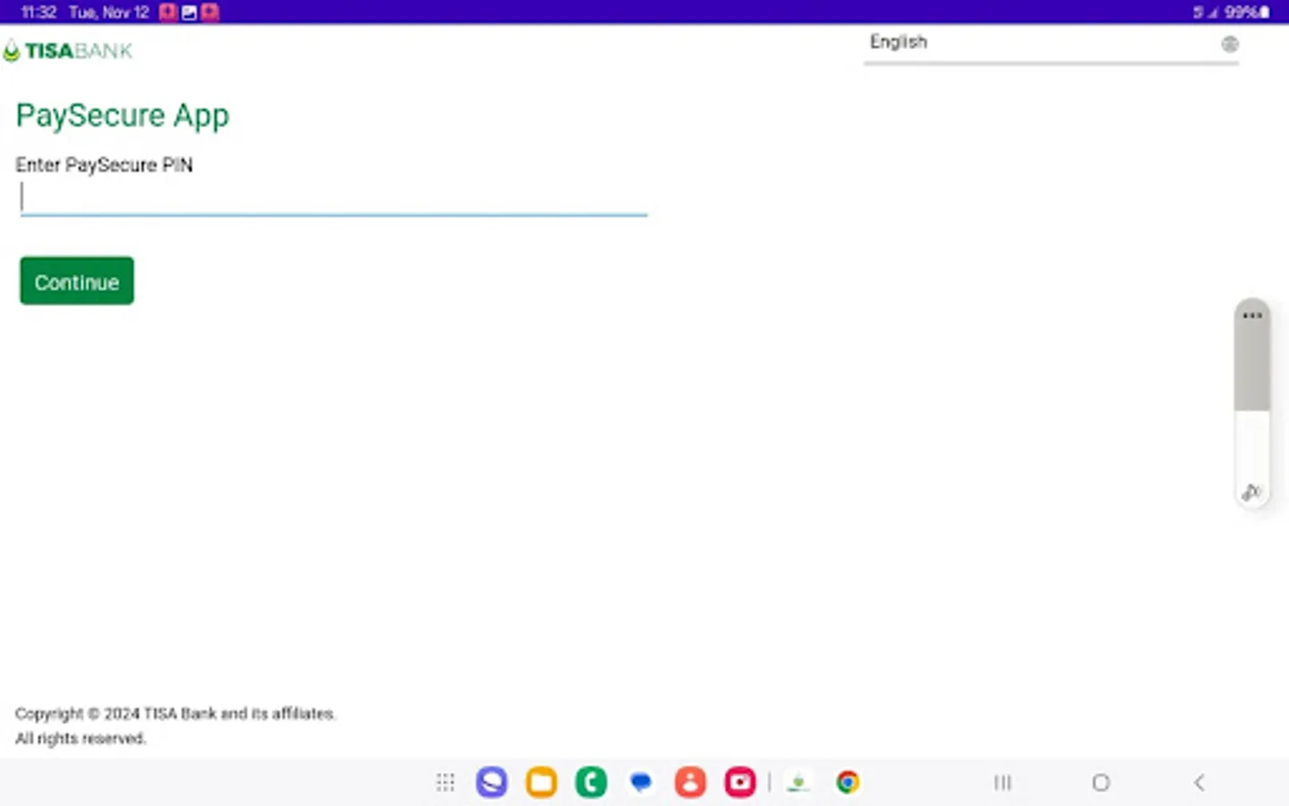The height and width of the screenshot is (806, 1289).
Task: Open Google Chrome from the taskbar
Action: [x=847, y=782]
